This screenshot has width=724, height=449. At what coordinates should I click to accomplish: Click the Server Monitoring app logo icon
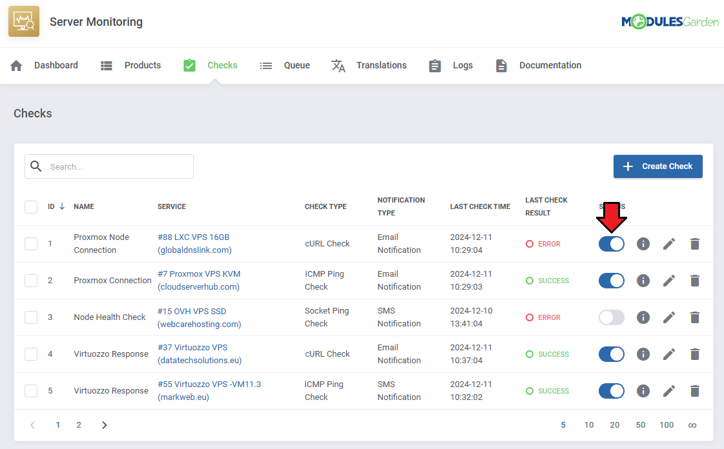pyautogui.click(x=23, y=21)
